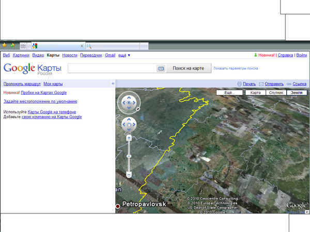This screenshot has width=310, height=232.
Task: Click the chain link icon
Action: tap(289, 84)
